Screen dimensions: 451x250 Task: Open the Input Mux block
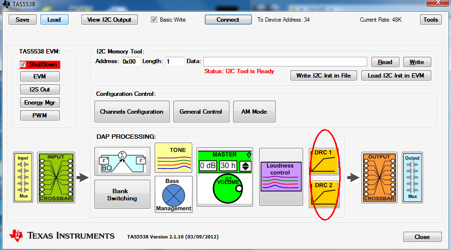tap(23, 177)
